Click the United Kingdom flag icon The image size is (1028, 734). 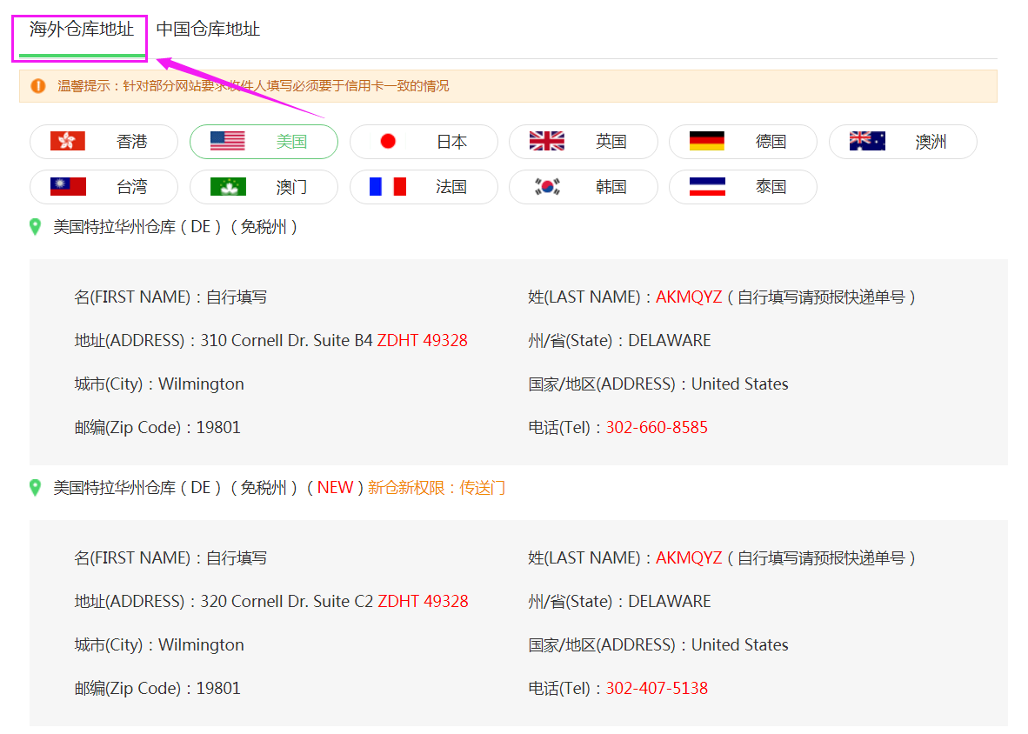pos(546,141)
